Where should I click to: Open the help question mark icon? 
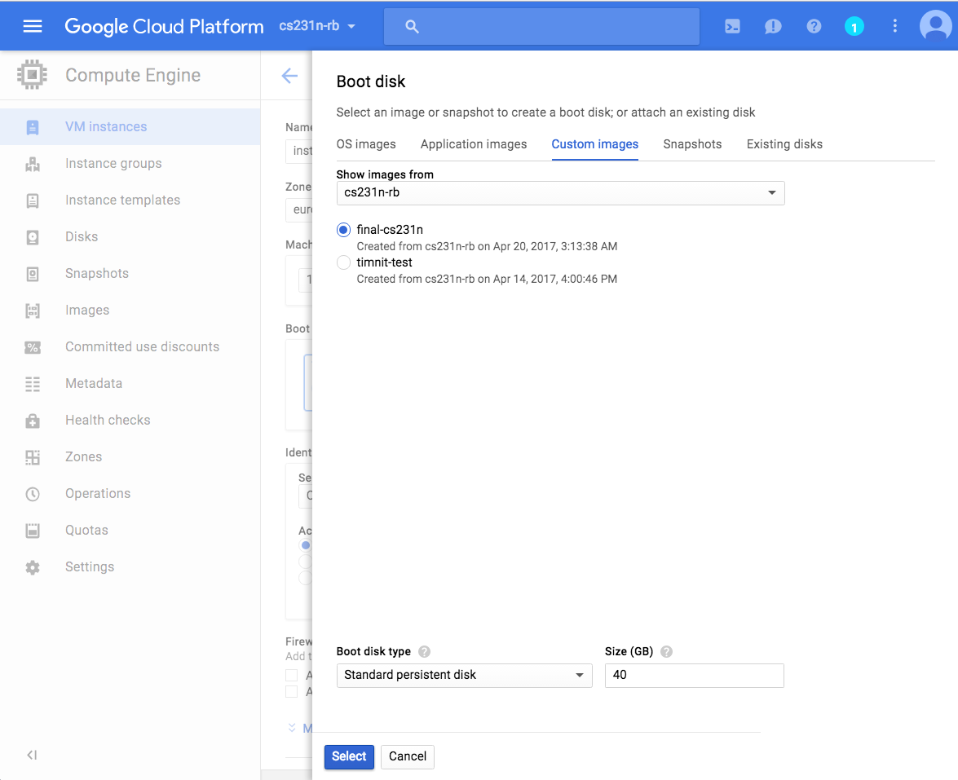tap(813, 26)
